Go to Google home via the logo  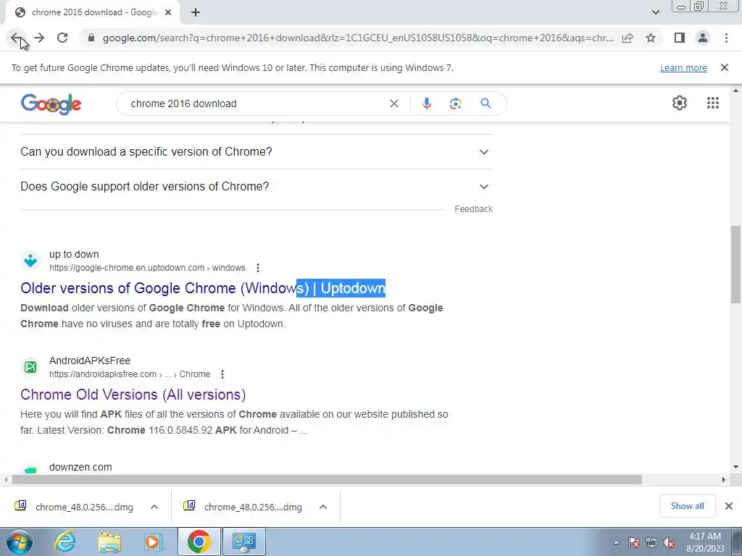click(x=51, y=104)
